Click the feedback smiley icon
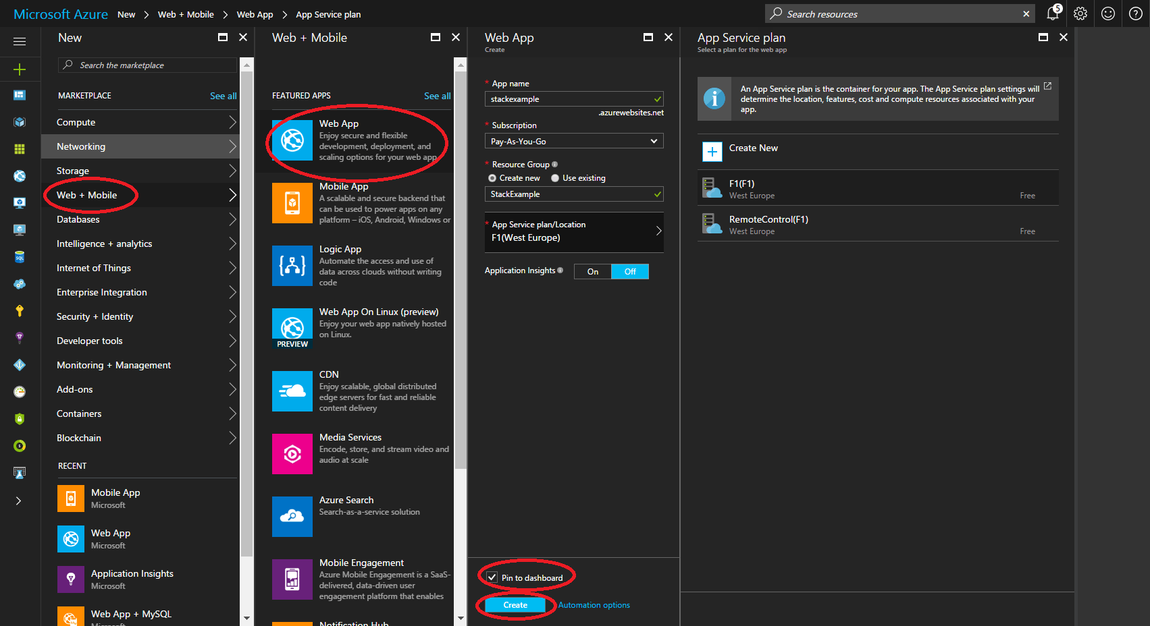The width and height of the screenshot is (1150, 626). tap(1108, 13)
